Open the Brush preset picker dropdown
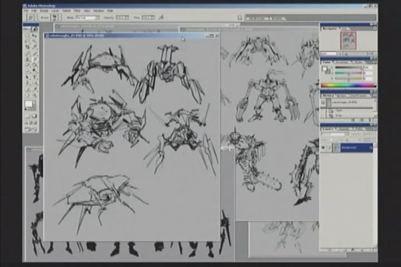The image size is (401, 267). (x=57, y=17)
